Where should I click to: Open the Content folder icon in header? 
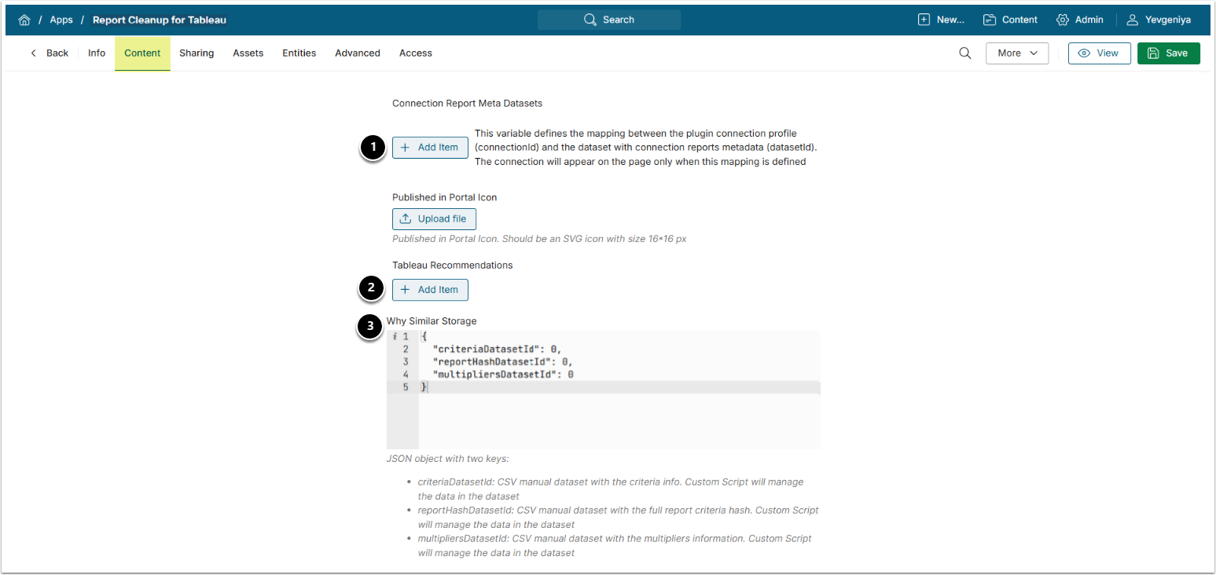pyautogui.click(x=989, y=20)
